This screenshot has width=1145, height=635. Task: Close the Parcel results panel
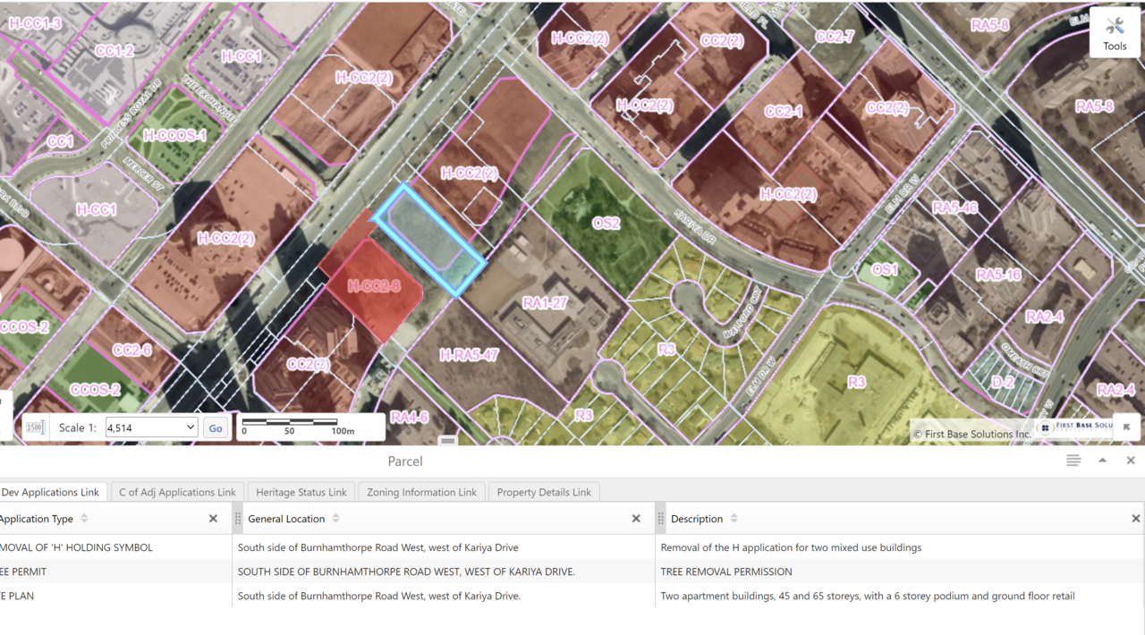(1131, 461)
